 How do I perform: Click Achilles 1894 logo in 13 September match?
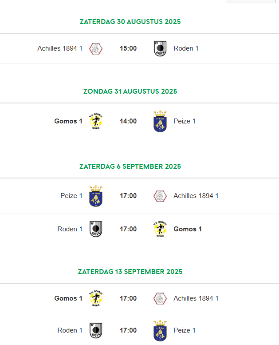(x=160, y=298)
